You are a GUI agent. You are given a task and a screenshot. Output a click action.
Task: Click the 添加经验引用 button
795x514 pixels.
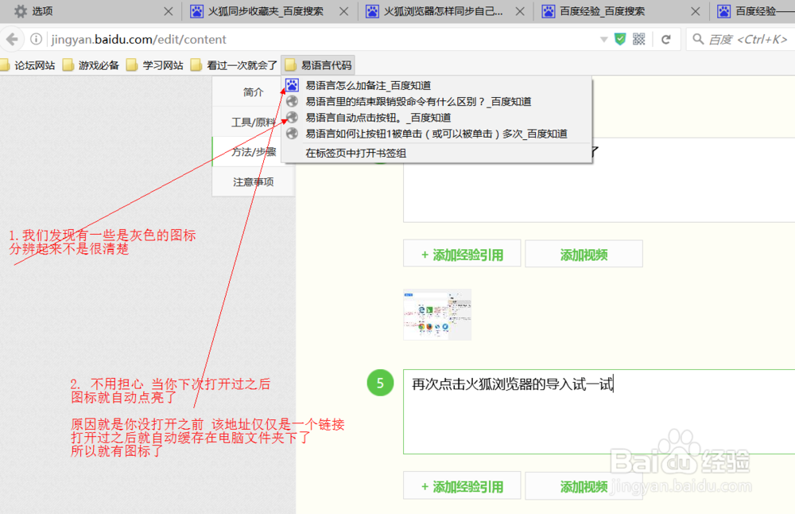pos(462,253)
